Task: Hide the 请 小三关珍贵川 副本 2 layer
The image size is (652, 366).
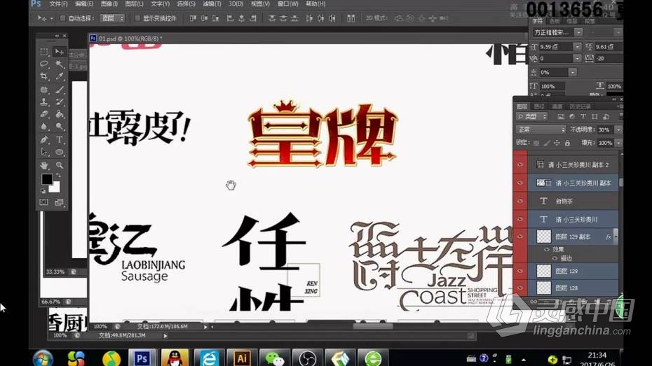Action: click(520, 164)
